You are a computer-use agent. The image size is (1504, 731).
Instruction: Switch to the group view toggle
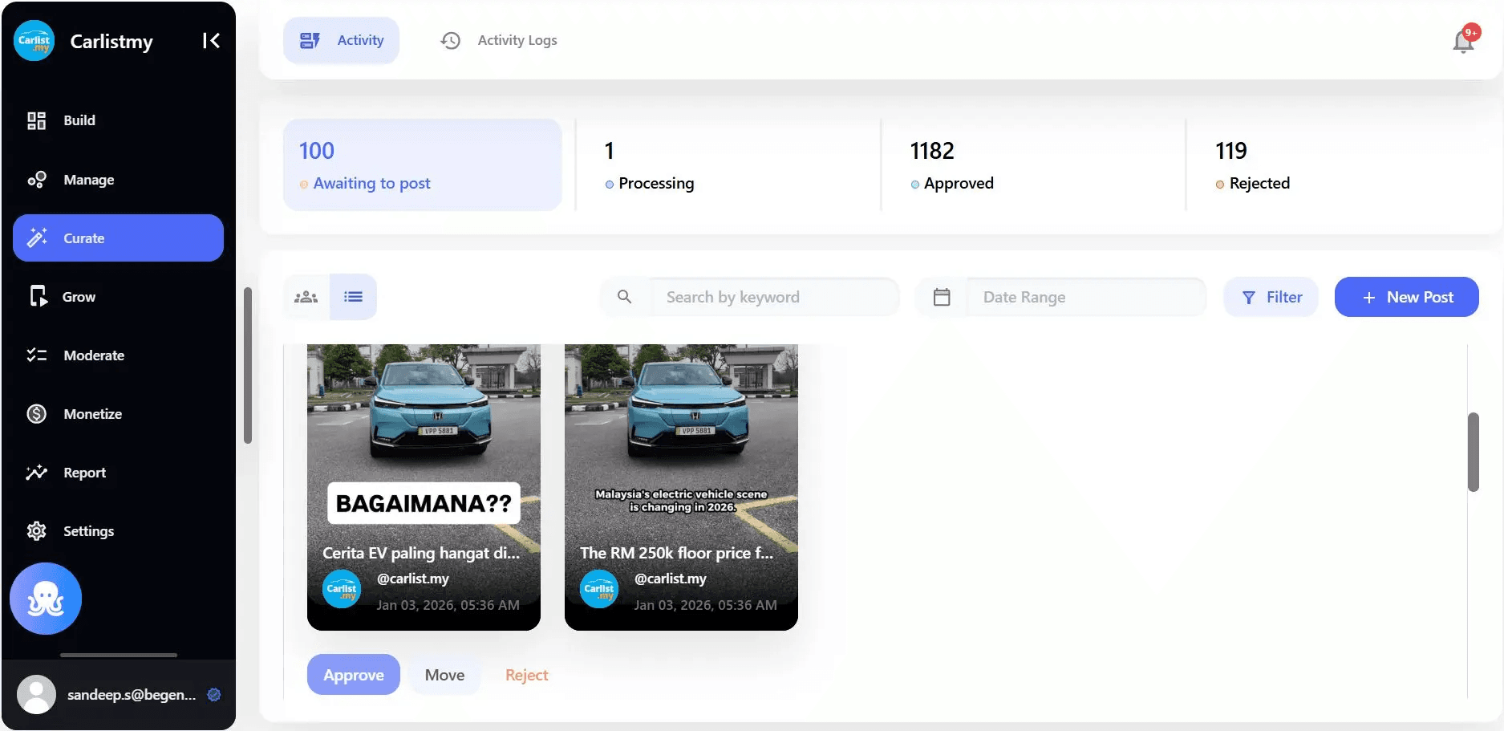click(x=306, y=297)
